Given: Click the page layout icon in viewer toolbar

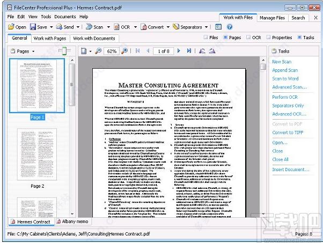Looking at the screenshot, I should click(84, 51).
